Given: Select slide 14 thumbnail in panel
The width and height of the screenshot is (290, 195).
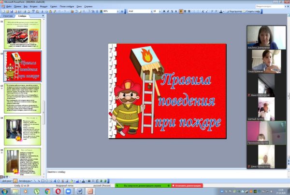Looking at the screenshot, I should point(23,130).
